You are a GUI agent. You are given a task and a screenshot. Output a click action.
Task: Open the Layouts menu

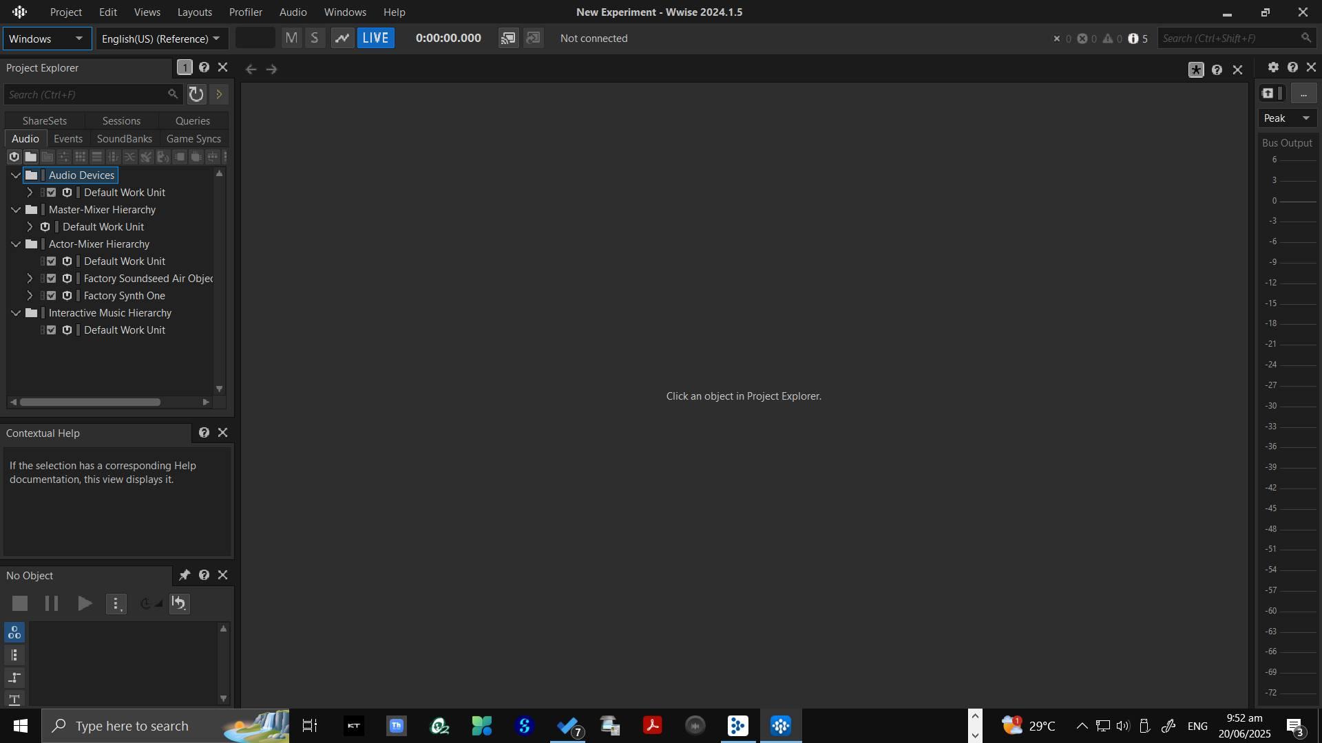click(194, 12)
